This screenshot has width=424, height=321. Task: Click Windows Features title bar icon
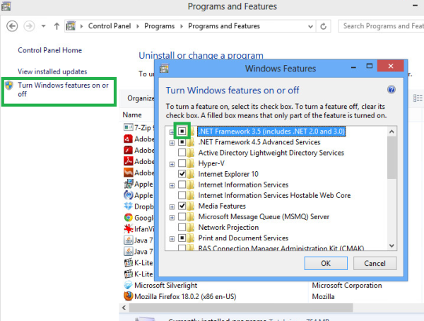click(164, 69)
